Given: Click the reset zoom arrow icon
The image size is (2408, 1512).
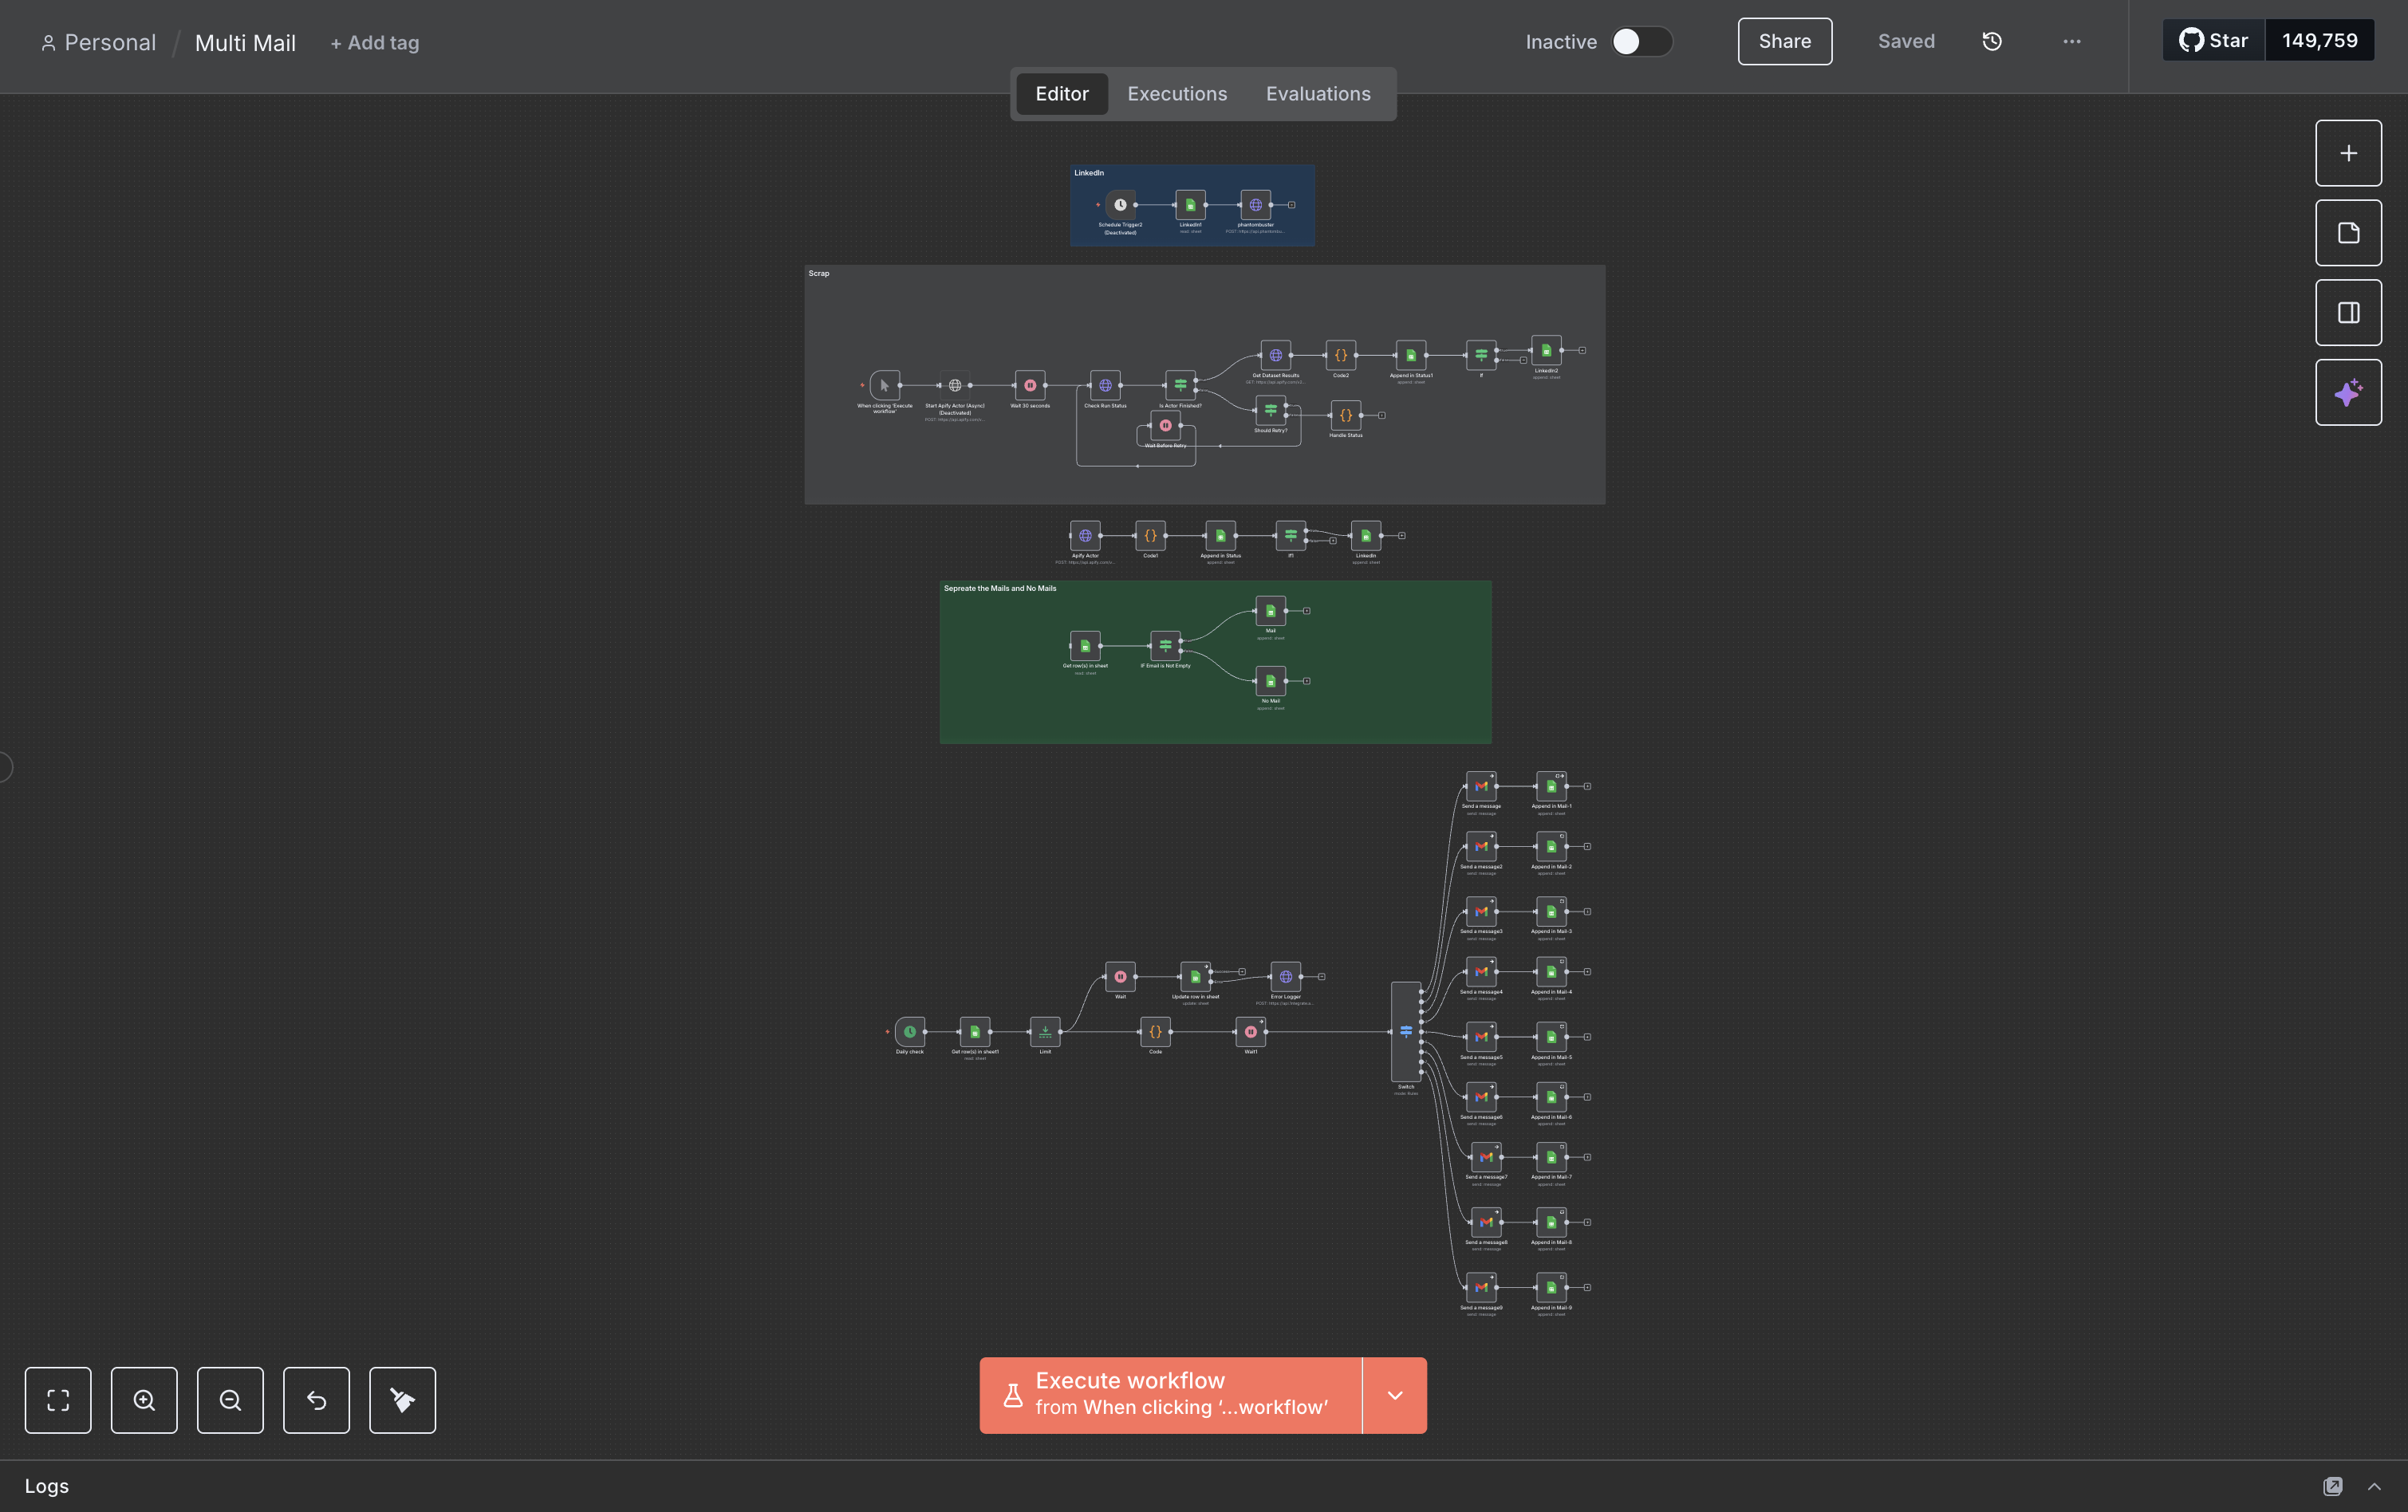Looking at the screenshot, I should click(316, 1400).
